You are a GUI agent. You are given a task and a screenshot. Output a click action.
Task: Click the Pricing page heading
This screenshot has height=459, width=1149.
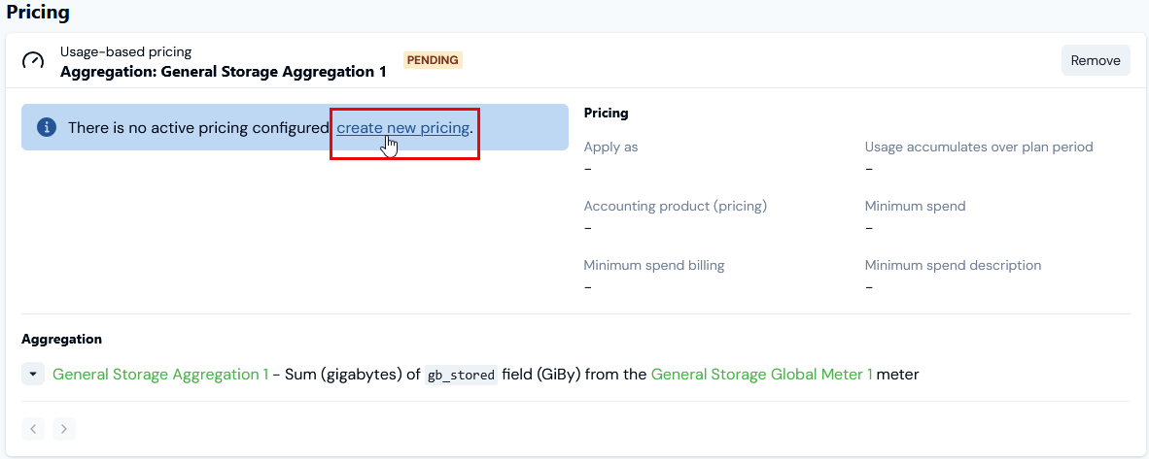38,13
